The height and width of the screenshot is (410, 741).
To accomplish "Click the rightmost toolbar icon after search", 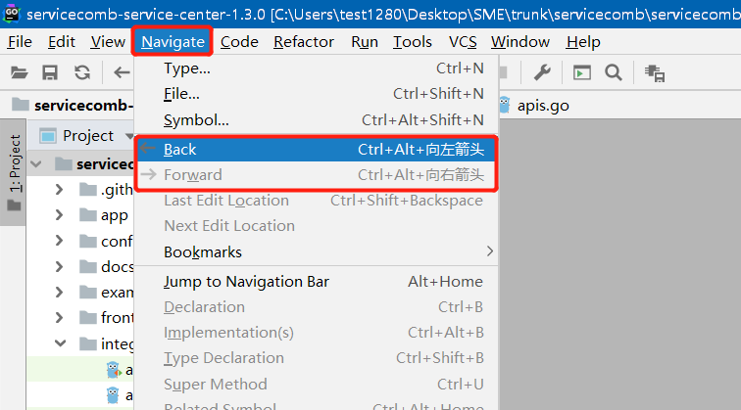I will 655,73.
